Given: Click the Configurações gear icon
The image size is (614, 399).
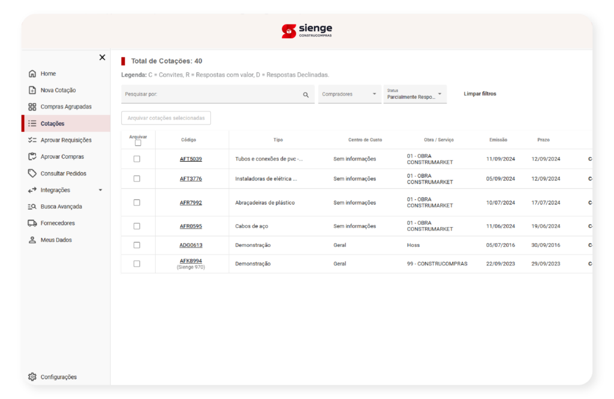Looking at the screenshot, I should pos(32,377).
